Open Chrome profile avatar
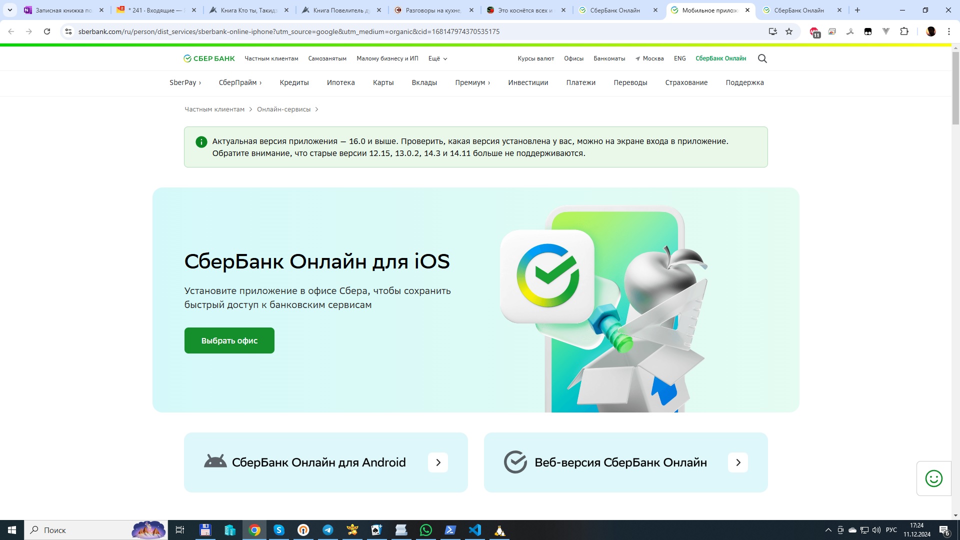Viewport: 960px width, 540px height. [x=930, y=31]
